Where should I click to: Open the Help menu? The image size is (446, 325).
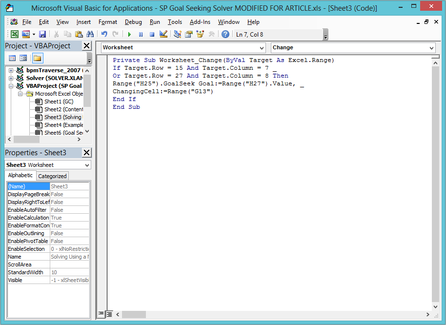tap(253, 22)
